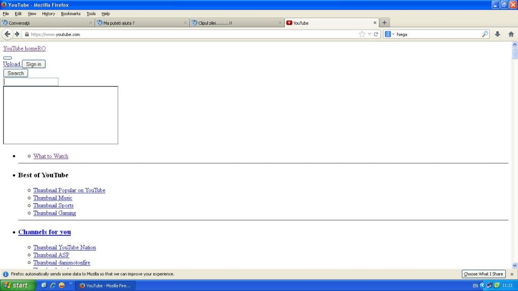The height and width of the screenshot is (291, 518).
Task: Switch to the 'Ma puteti ajuta ?' tab
Action: tap(142, 23)
